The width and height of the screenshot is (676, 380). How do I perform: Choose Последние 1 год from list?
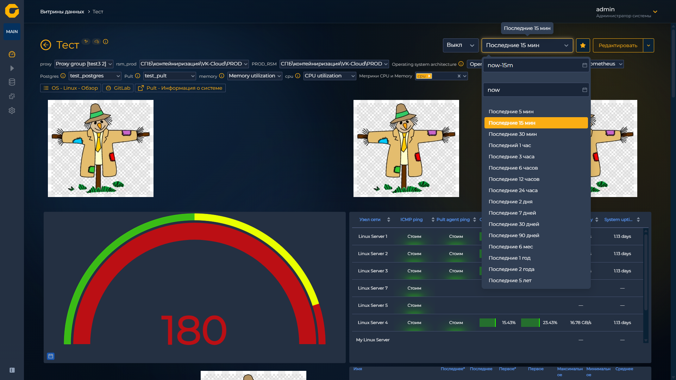point(536,258)
